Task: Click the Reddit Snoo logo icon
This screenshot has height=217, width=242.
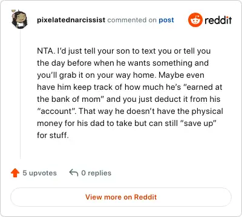Action: [195, 20]
